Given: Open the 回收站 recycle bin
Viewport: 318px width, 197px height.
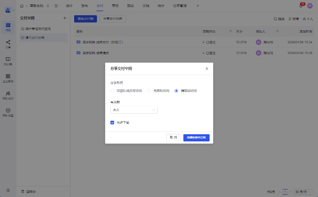Looking at the screenshot, I should point(28,191).
